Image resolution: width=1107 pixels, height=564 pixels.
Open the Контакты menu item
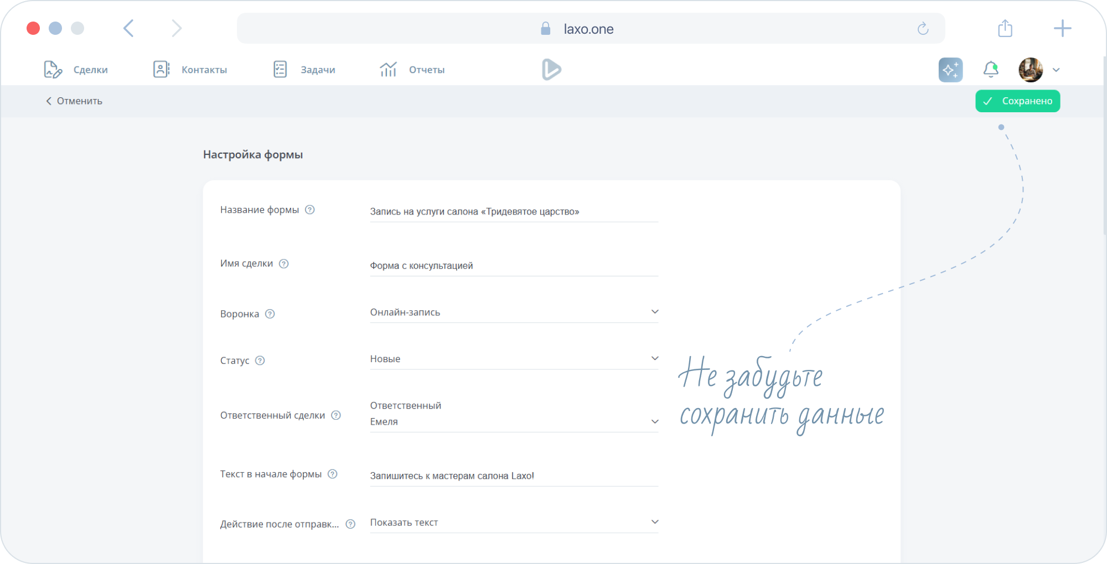[x=190, y=70]
